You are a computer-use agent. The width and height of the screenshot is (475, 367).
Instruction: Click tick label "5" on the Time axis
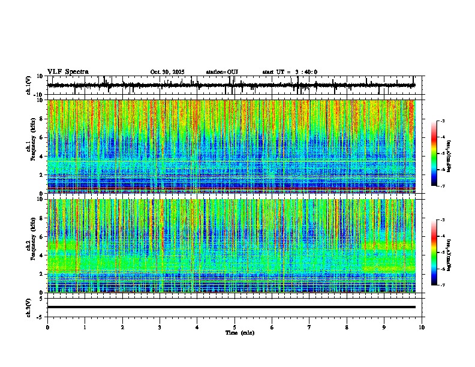click(235, 327)
